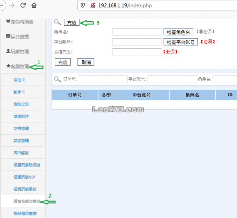
Task: Click the forward navigation arrow
Action: coord(12,5)
